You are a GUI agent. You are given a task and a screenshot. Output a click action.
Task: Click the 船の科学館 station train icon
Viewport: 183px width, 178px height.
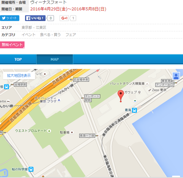(x=31, y=169)
